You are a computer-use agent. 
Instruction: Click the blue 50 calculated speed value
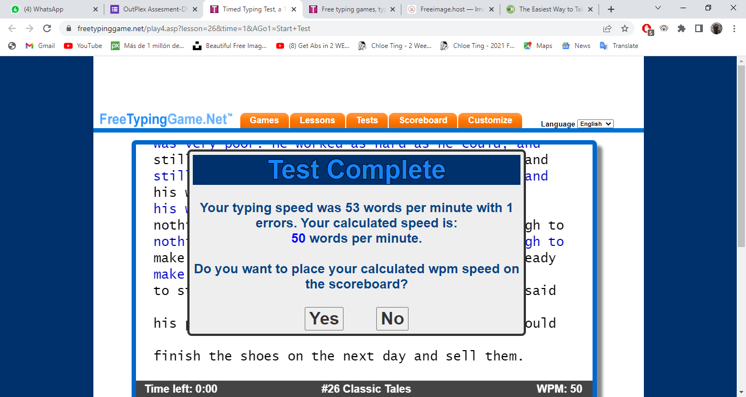pyautogui.click(x=298, y=238)
